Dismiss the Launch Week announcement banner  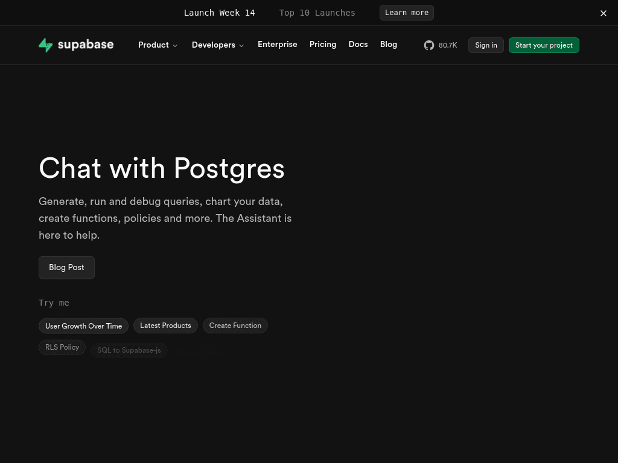tap(604, 13)
